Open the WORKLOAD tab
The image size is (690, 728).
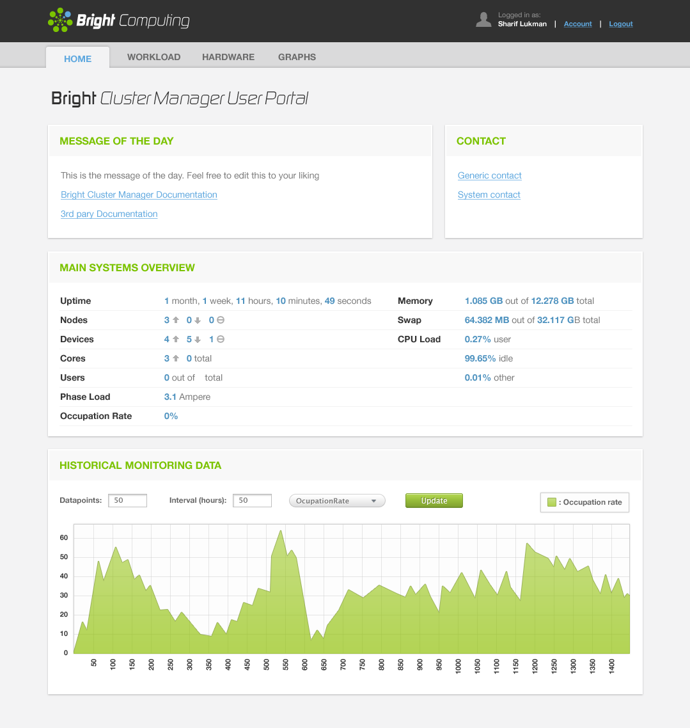[153, 57]
